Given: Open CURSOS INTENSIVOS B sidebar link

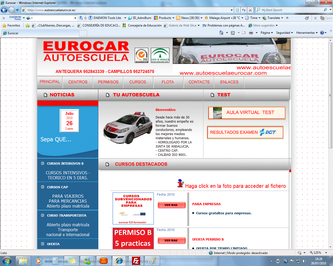Looking at the screenshot, I should coord(65,164).
